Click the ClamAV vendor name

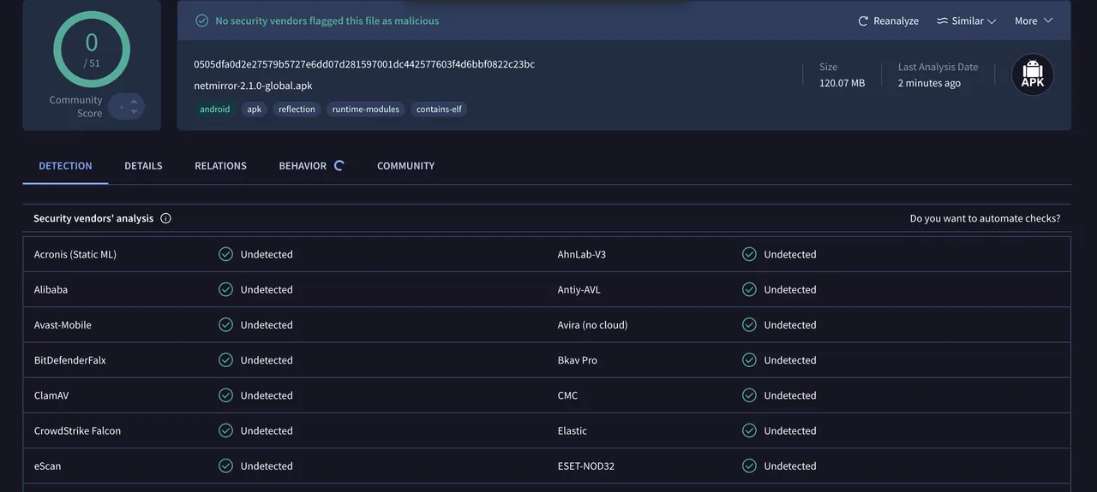tap(51, 395)
